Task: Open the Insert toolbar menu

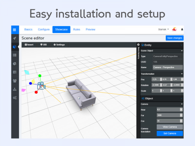Action: point(29,45)
